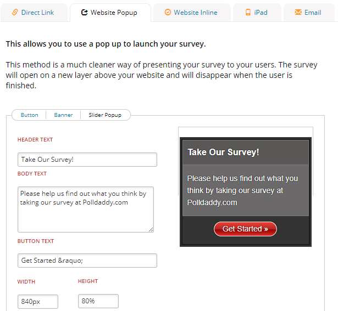
Task: Click the red Get Started preview button
Action: coord(245,229)
